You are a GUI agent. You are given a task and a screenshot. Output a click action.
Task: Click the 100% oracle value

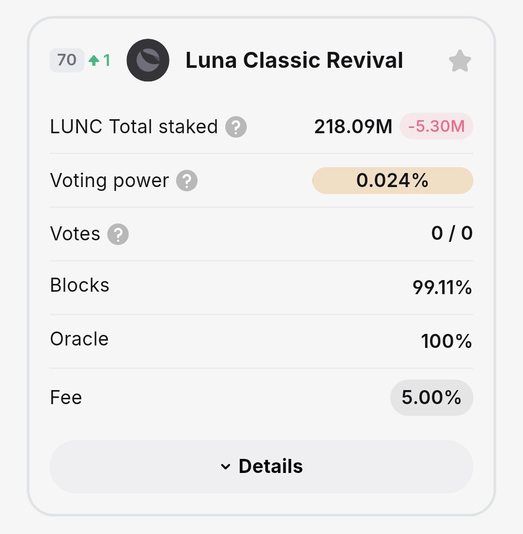(446, 341)
